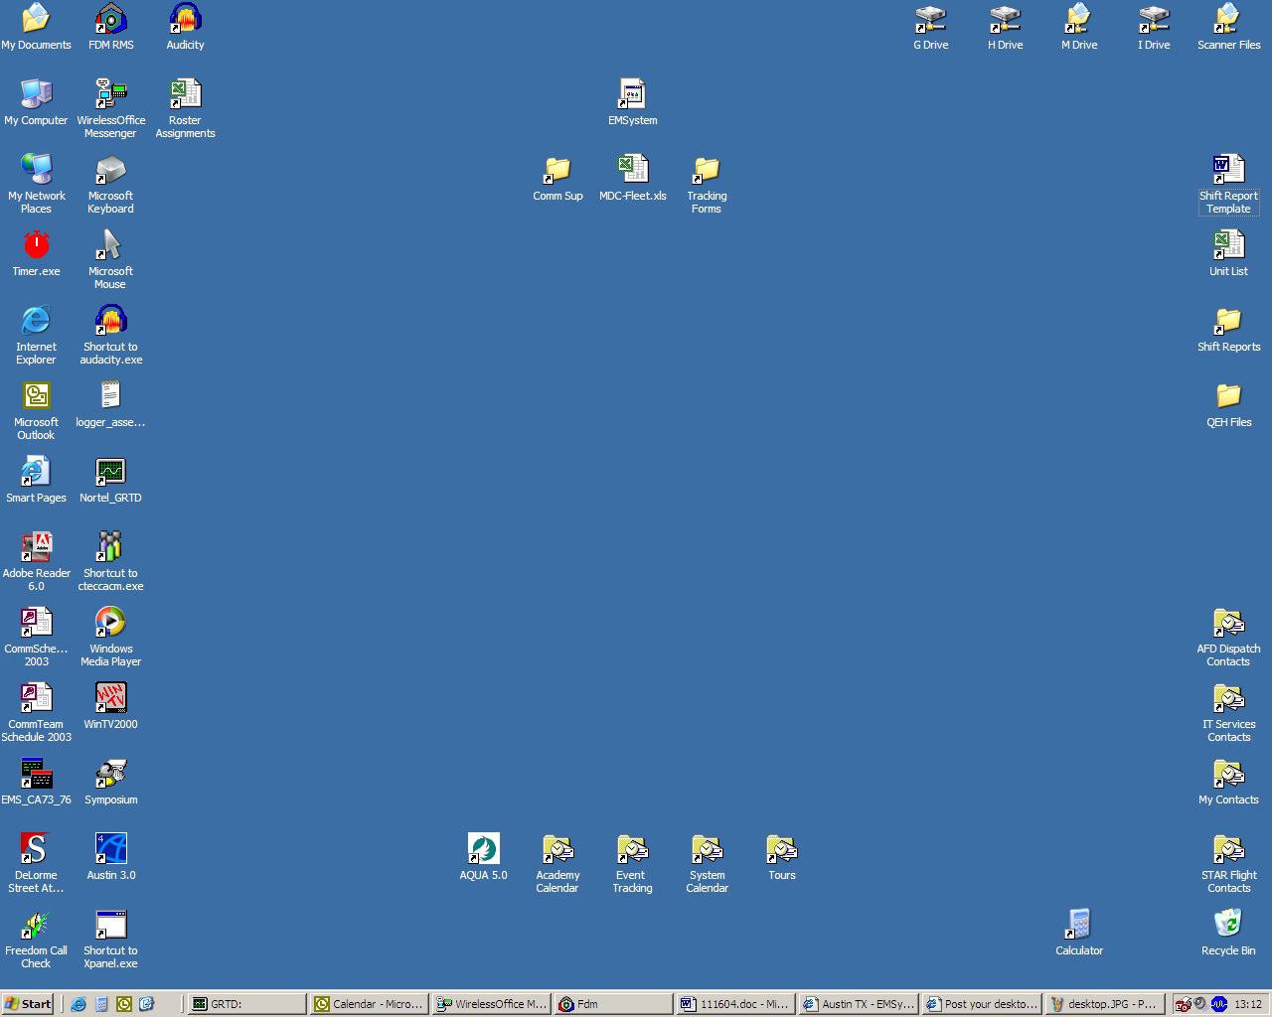
Task: Switch to Austin TX - EMSystem taskbar button
Action: [x=858, y=1004]
